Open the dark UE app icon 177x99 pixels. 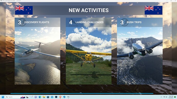point(56,97)
